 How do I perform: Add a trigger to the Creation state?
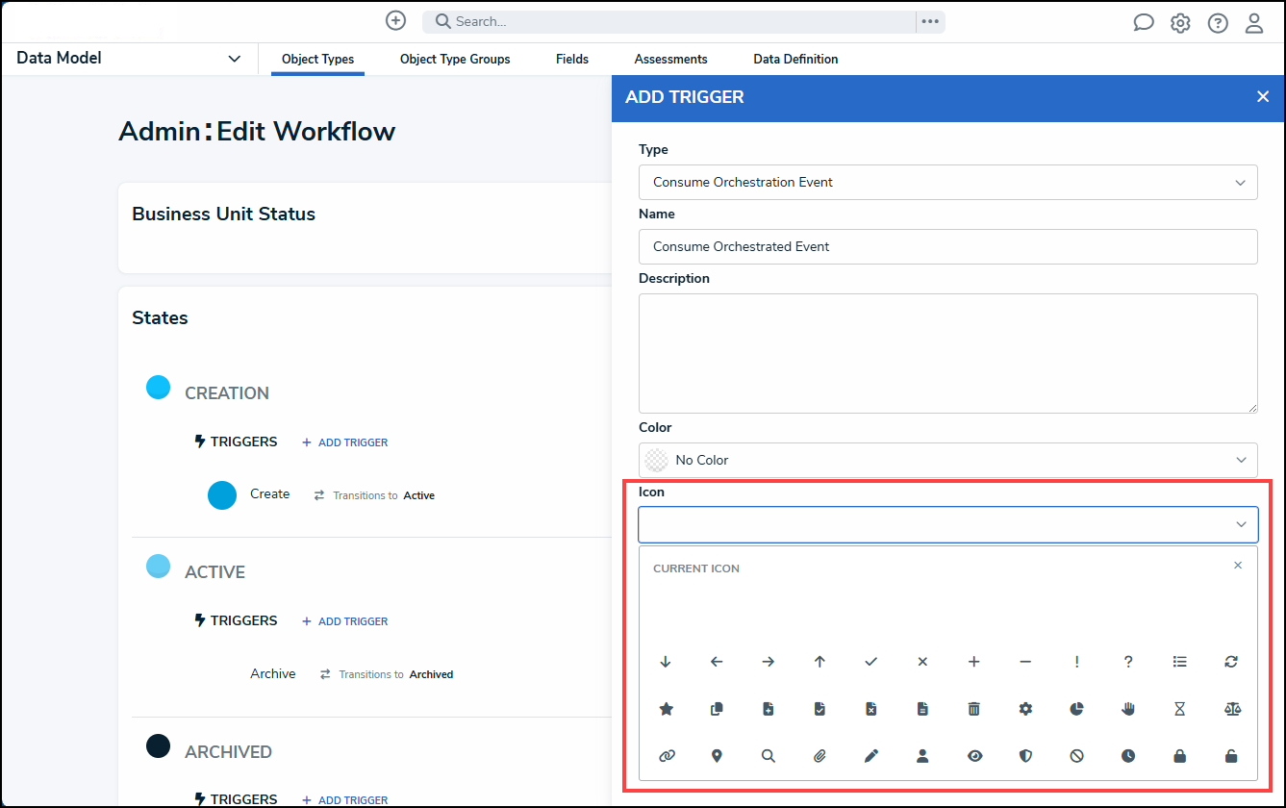pos(344,442)
